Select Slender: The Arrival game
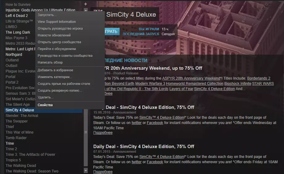The height and width of the screenshot is (174, 284). [x=22, y=116]
